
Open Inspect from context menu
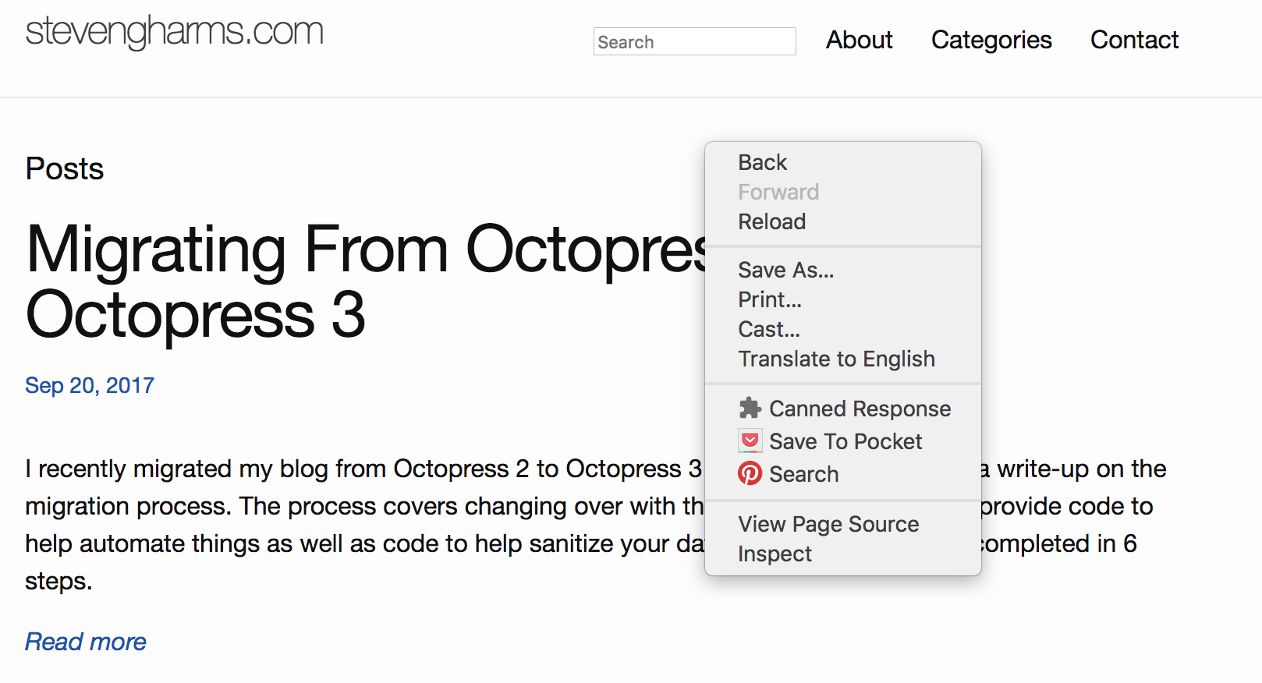tap(775, 554)
